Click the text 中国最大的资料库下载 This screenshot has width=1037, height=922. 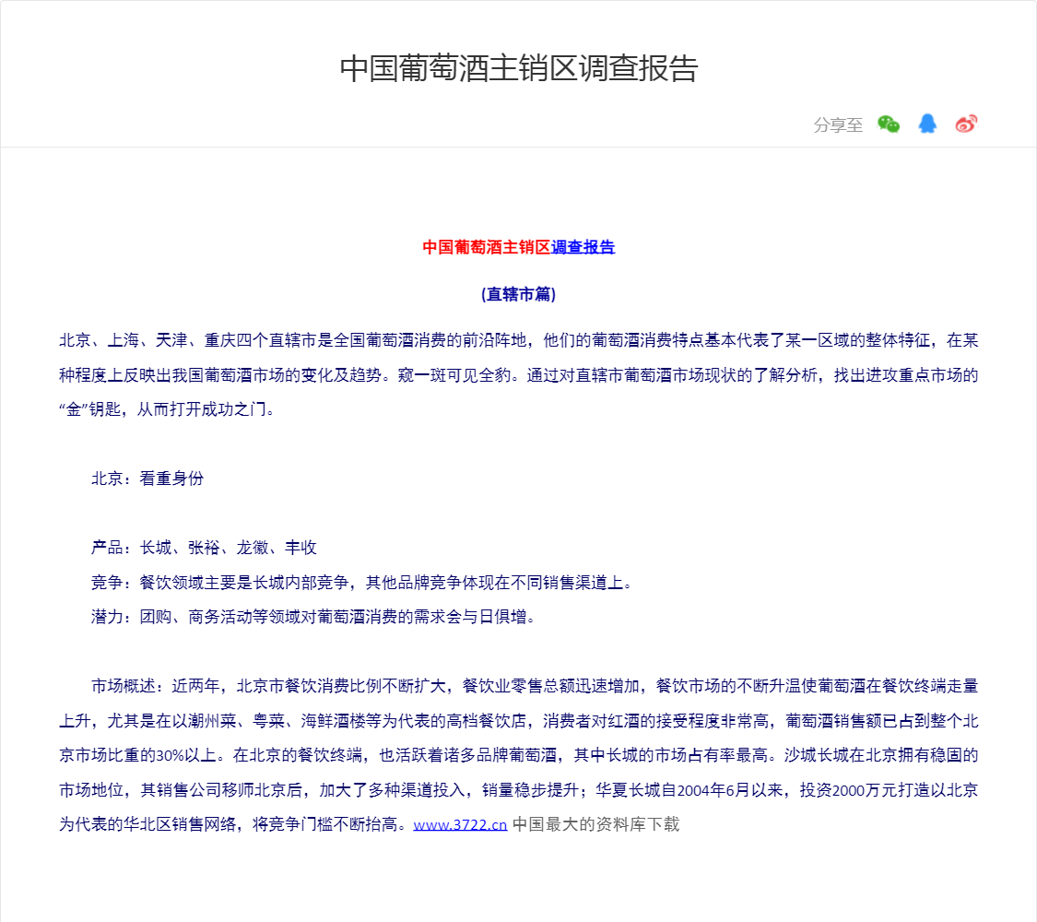click(595, 825)
